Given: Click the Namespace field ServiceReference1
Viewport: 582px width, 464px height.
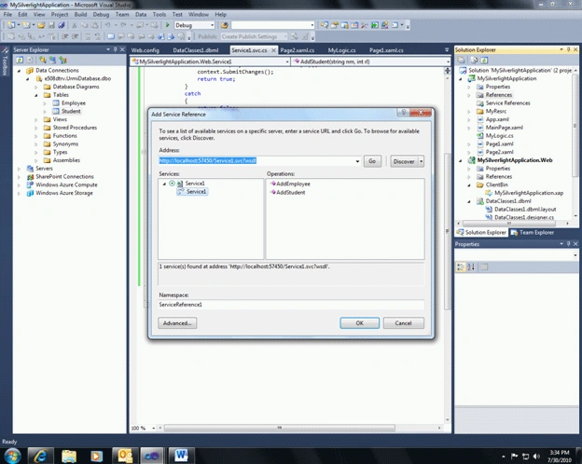Looking at the screenshot, I should 291,305.
